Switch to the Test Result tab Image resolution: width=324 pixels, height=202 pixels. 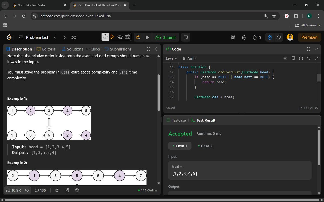[x=203, y=120]
